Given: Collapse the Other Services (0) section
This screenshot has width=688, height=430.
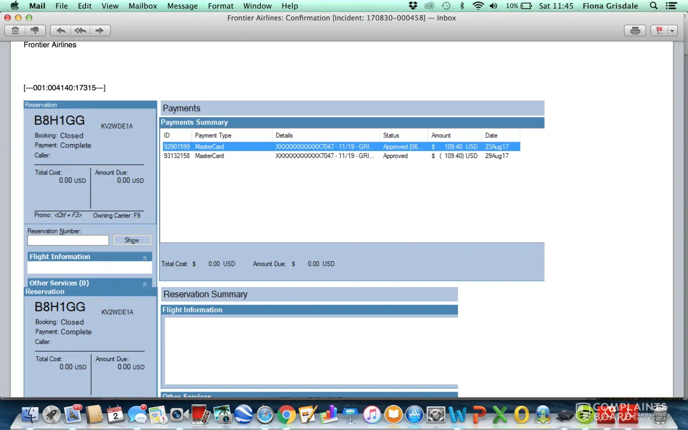Looking at the screenshot, I should [x=145, y=284].
